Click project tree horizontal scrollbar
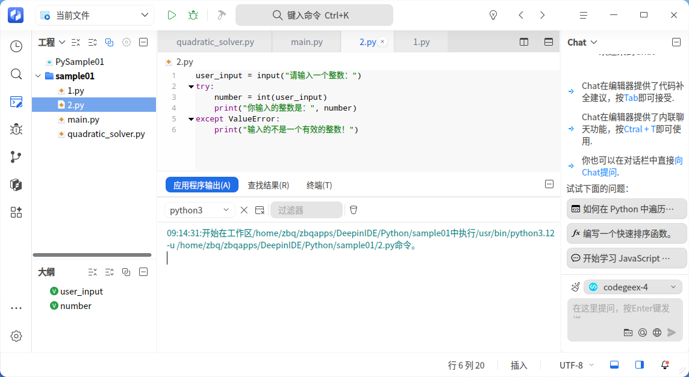The height and width of the screenshot is (377, 689). pyautogui.click(x=92, y=255)
